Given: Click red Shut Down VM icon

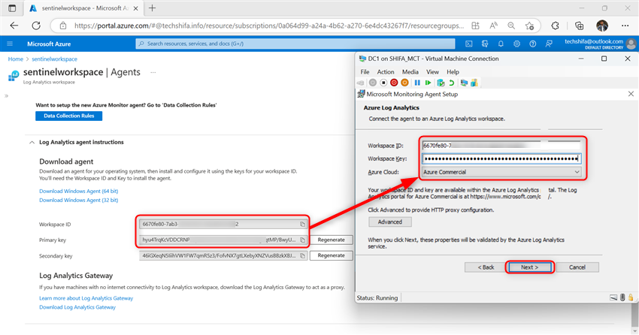Looking at the screenshot, I should click(394, 83).
